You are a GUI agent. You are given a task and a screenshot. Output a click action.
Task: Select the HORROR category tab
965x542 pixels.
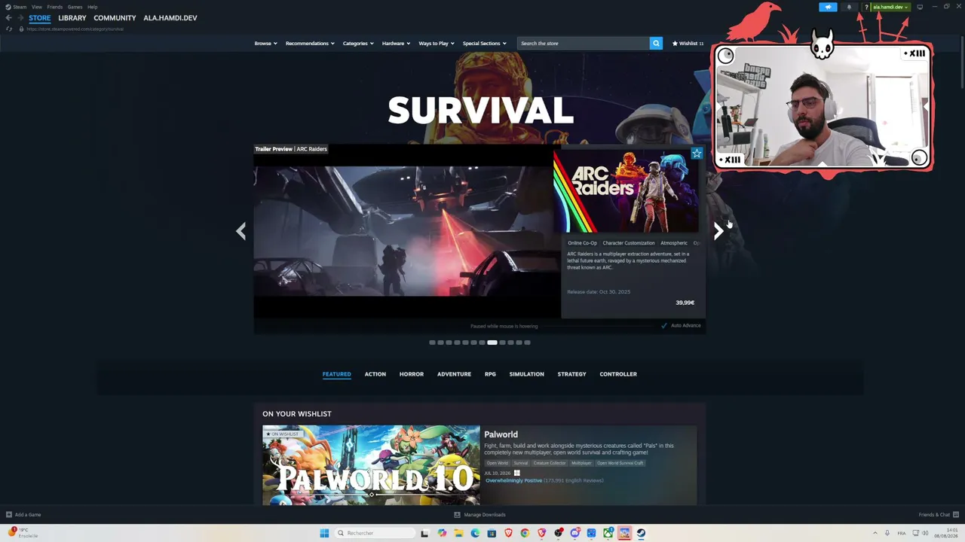(412, 374)
